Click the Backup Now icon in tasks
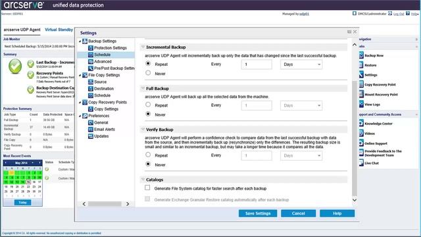Viewport: 421px width, 237px height. click(x=361, y=55)
